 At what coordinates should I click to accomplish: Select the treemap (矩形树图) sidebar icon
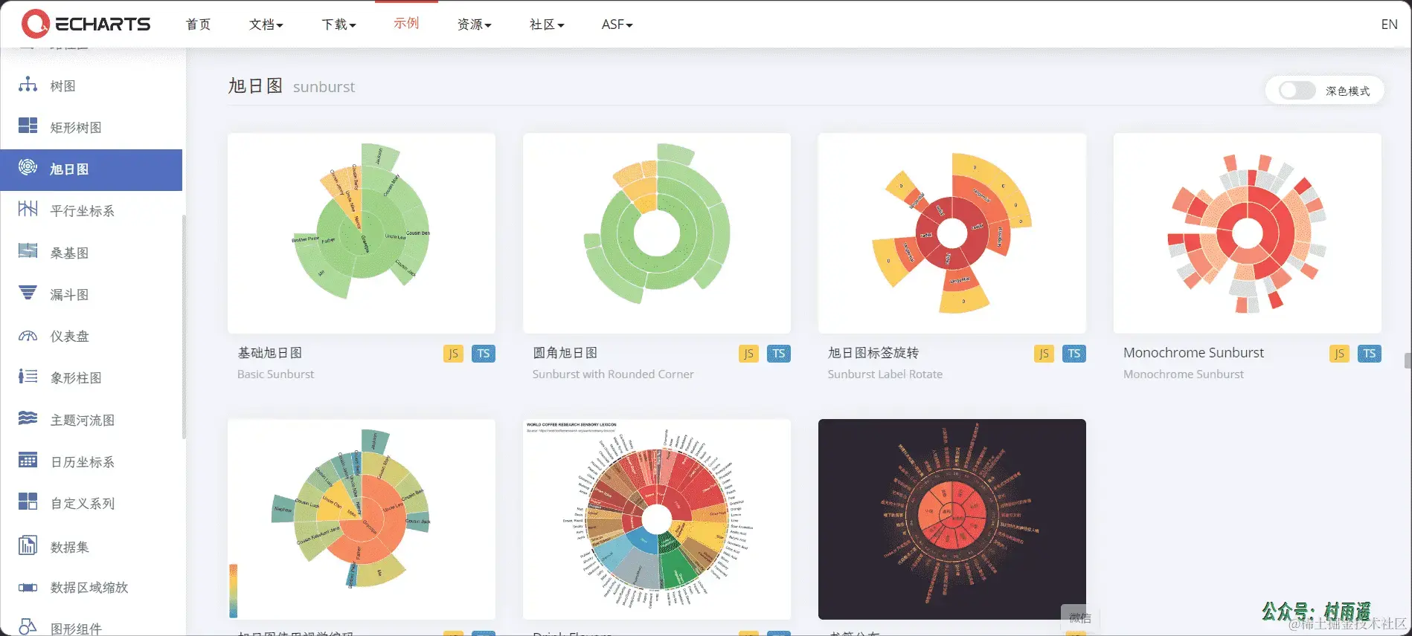click(28, 126)
